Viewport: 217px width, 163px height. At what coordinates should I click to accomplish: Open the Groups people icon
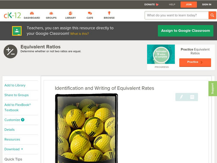coord(51,13)
